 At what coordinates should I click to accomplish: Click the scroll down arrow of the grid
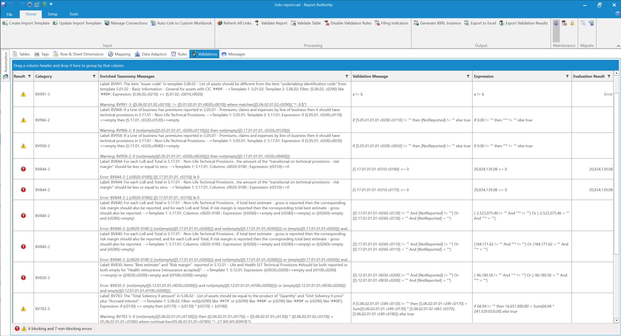[616, 320]
